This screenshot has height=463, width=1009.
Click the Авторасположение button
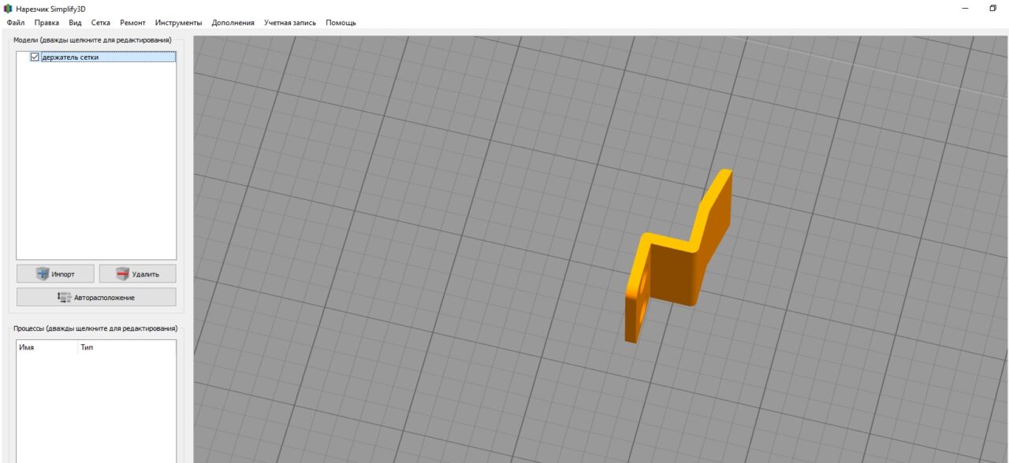(x=96, y=297)
